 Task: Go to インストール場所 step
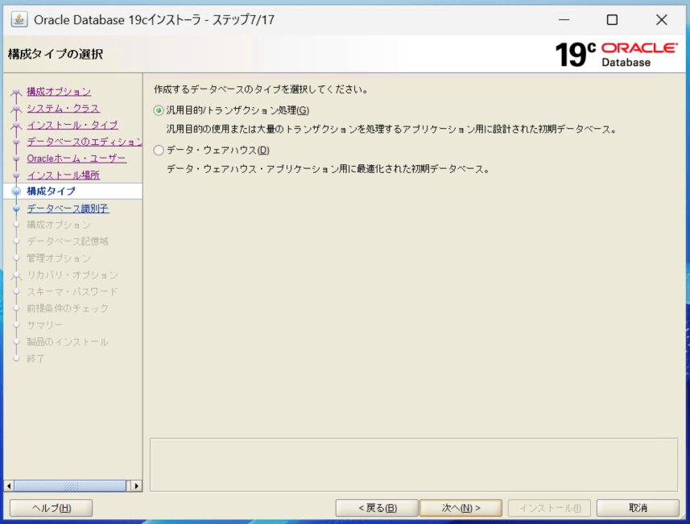[x=63, y=175]
